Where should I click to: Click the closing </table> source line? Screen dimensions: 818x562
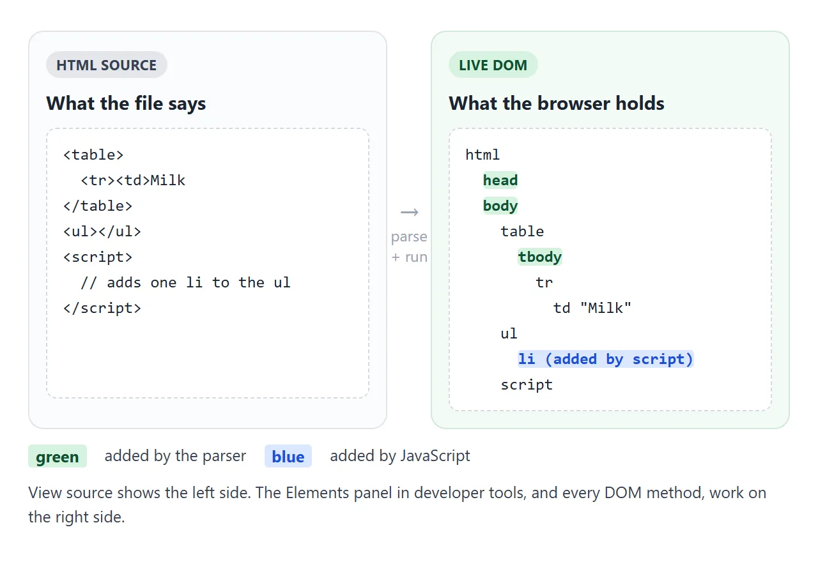(x=98, y=206)
